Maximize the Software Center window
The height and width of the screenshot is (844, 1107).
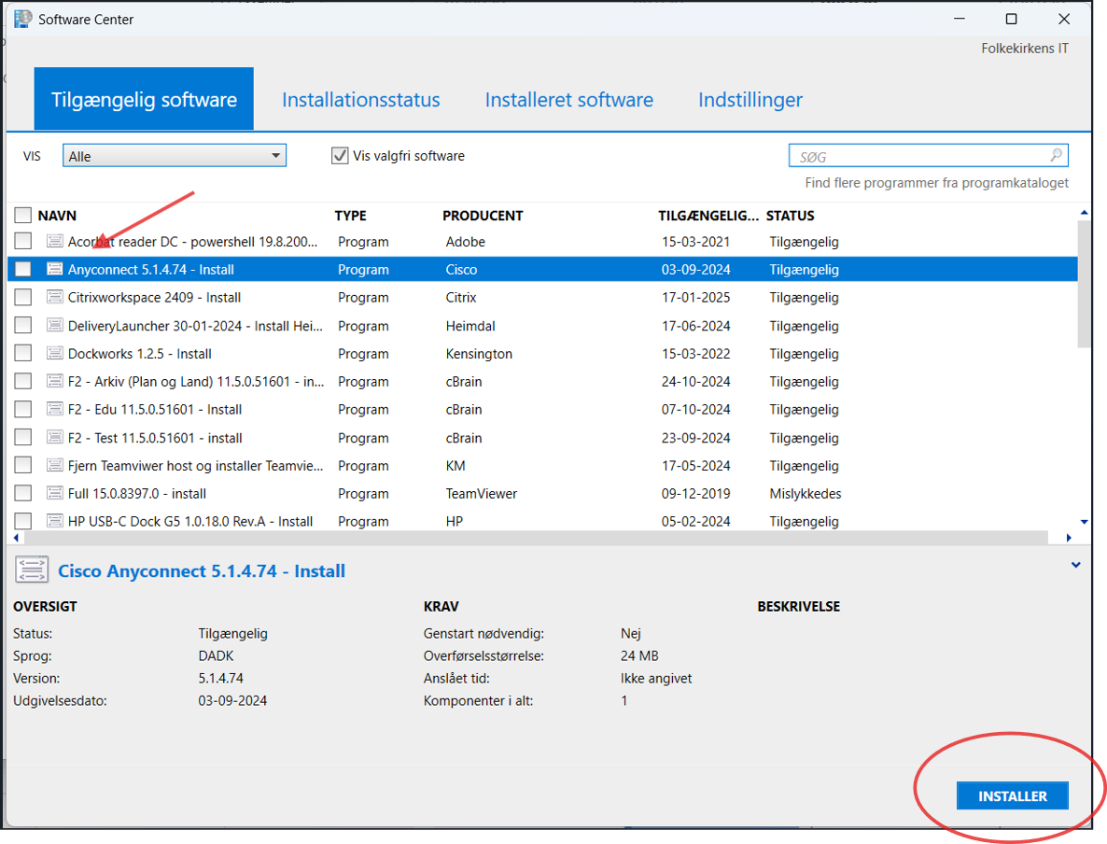(1011, 19)
